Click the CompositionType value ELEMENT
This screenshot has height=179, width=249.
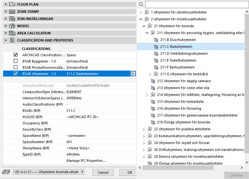(74, 92)
